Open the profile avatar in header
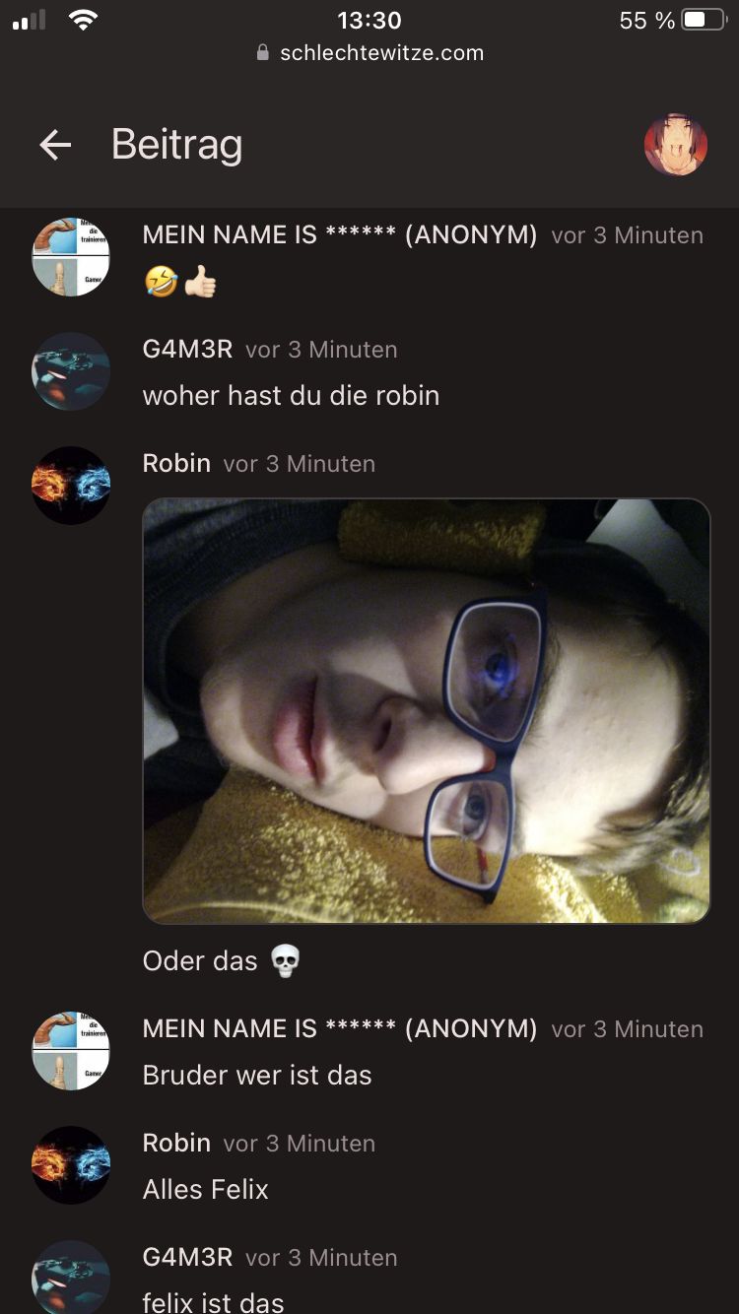This screenshot has height=1314, width=739. tap(676, 145)
